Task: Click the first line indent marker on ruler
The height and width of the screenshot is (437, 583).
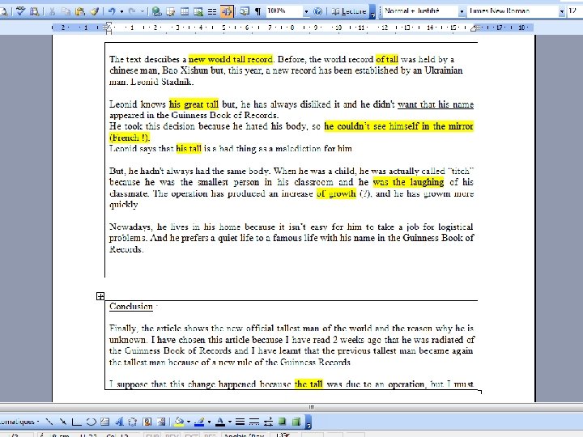Action: tap(109, 25)
